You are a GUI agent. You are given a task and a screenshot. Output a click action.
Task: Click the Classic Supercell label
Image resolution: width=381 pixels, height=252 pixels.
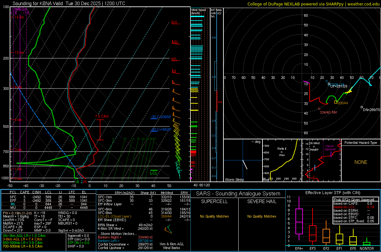click(x=330, y=148)
